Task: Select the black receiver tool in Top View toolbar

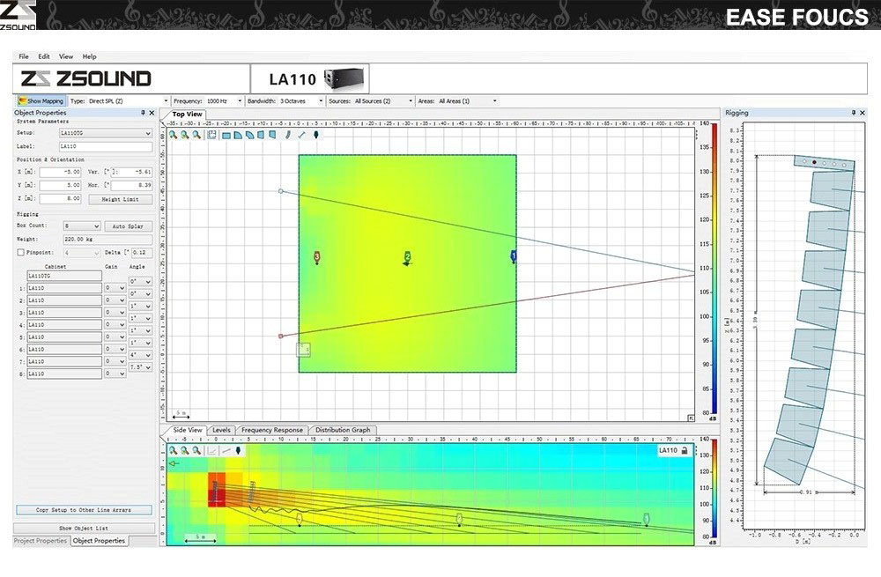Action: 315,135
